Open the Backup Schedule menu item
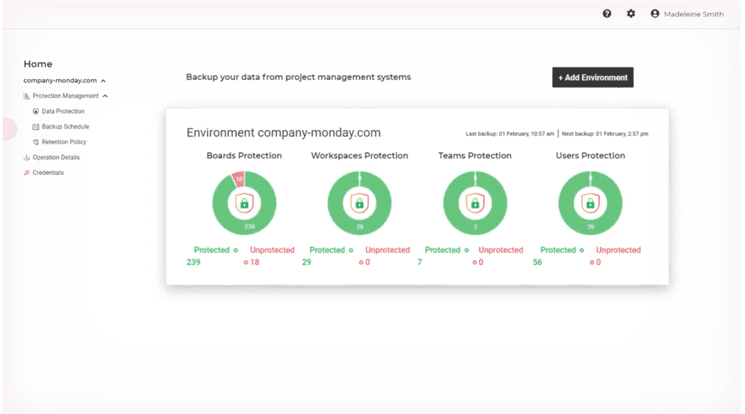This screenshot has height=414, width=745. (65, 127)
